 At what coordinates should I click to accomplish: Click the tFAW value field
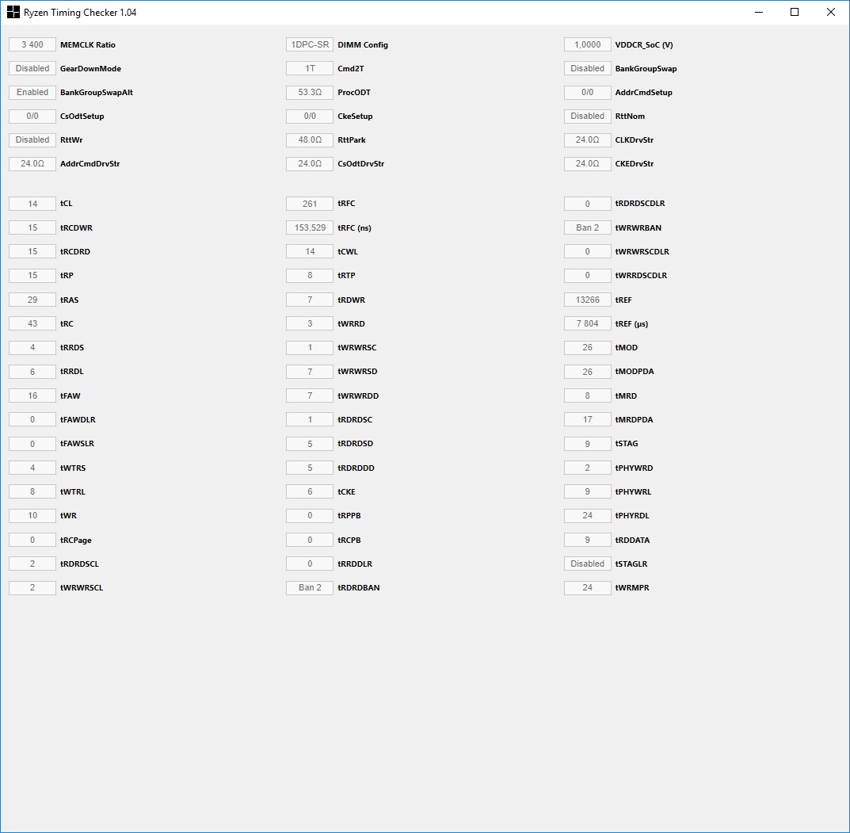32,395
